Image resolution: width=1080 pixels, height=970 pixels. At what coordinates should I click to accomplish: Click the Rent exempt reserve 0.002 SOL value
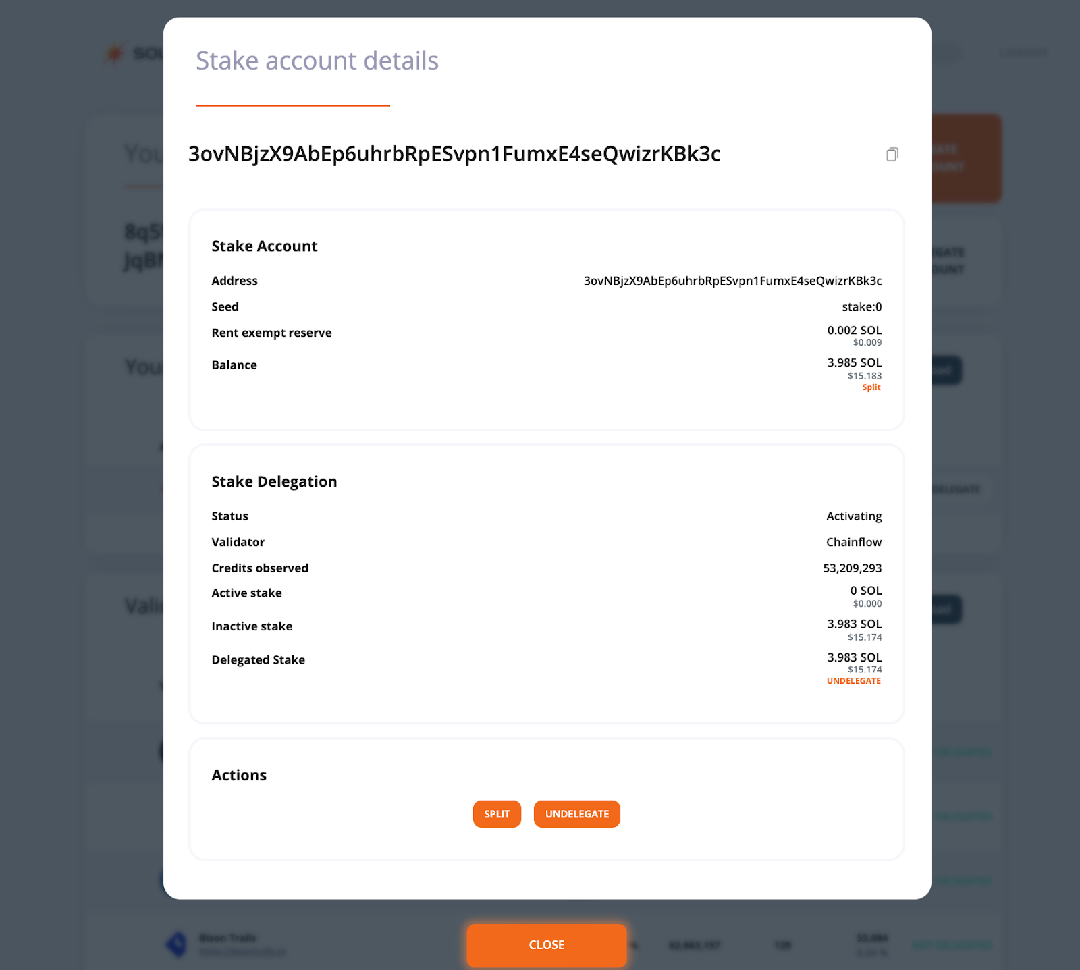pos(855,330)
